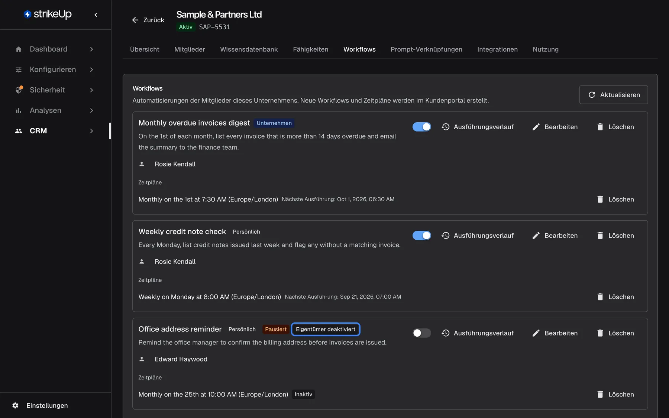The width and height of the screenshot is (669, 418).
Task: Click the trash icon for Monthly overdue invoices digest workflow
Action: click(600, 127)
